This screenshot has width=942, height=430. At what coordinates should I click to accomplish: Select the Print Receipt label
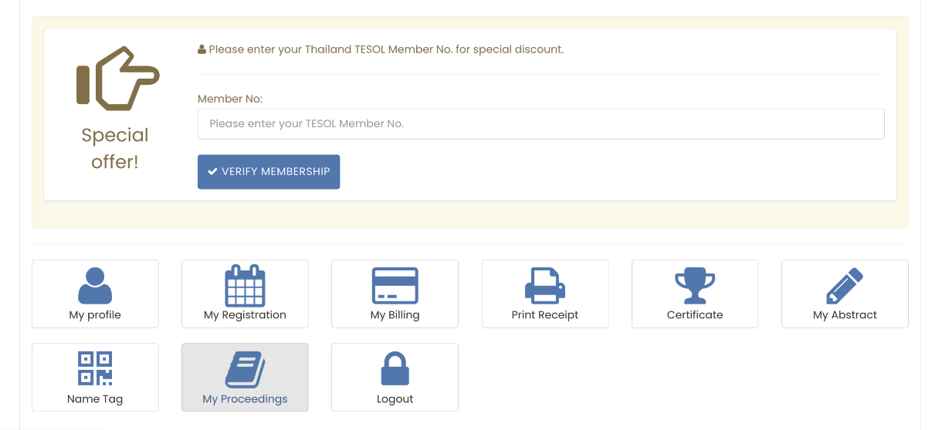tap(545, 315)
